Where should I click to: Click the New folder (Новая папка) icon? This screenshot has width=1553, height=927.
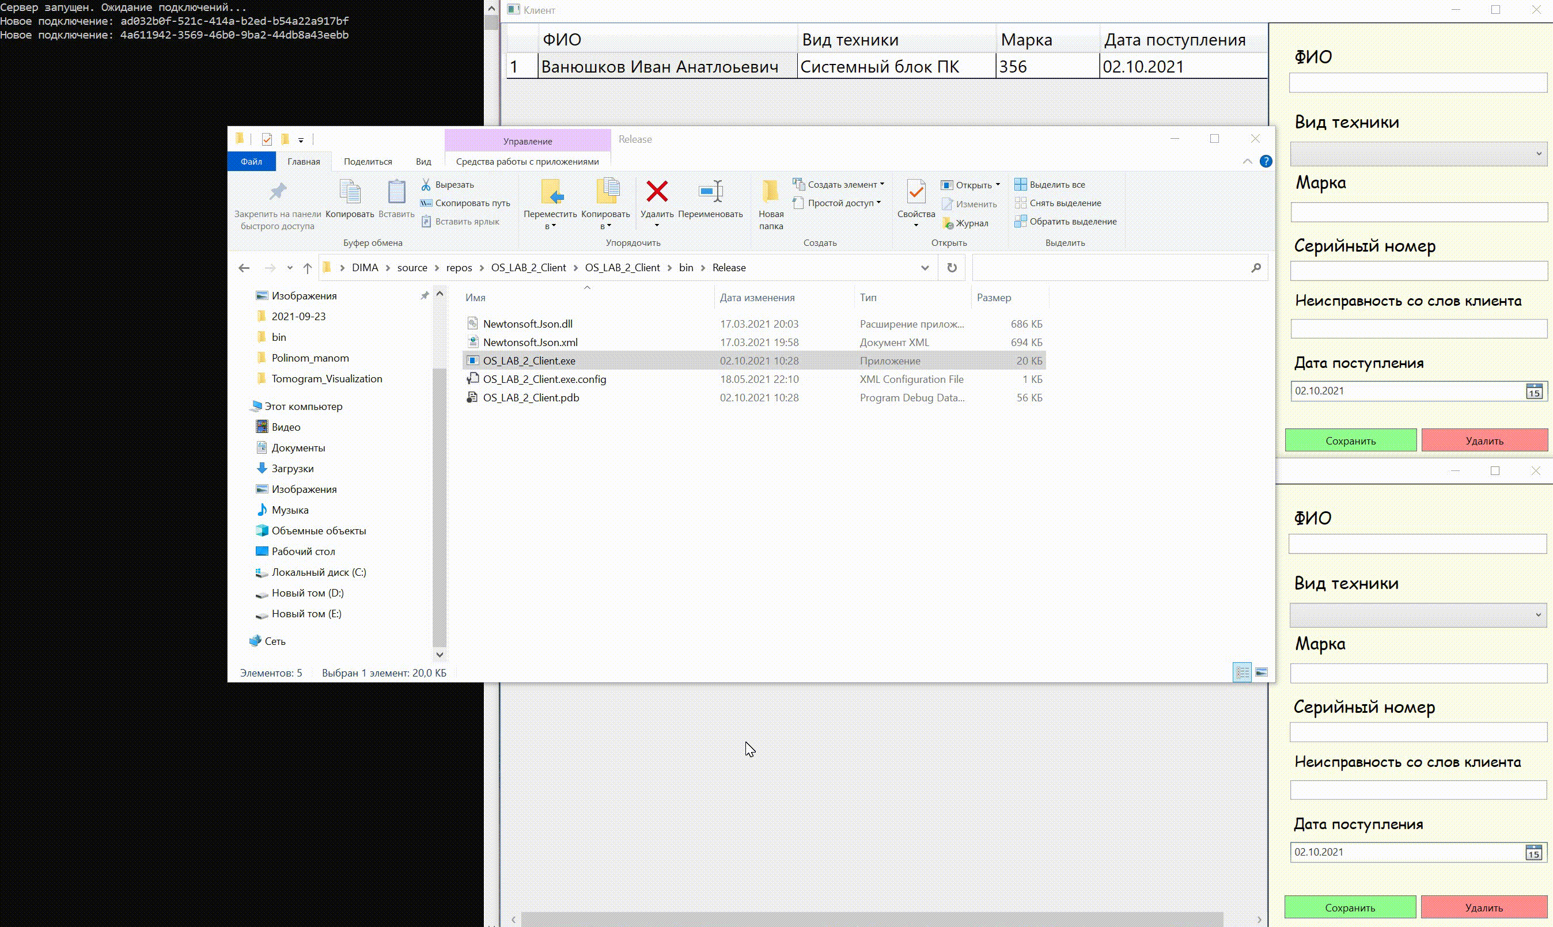point(771,192)
